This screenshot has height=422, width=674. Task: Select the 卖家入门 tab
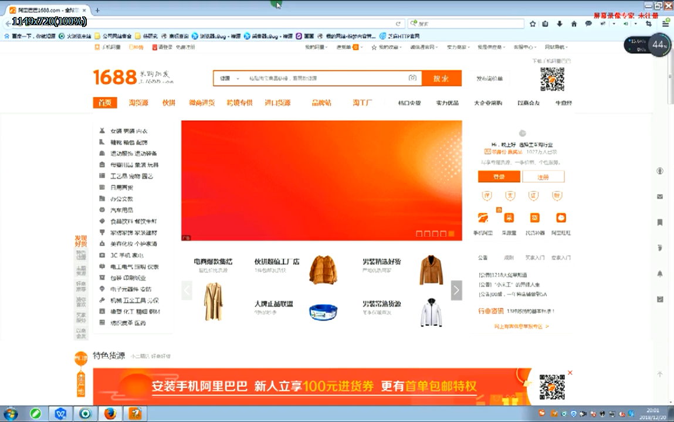click(x=561, y=257)
